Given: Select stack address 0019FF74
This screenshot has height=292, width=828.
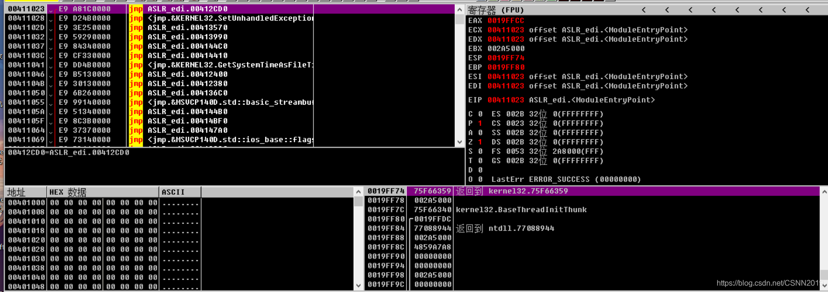Looking at the screenshot, I should click(x=385, y=191).
